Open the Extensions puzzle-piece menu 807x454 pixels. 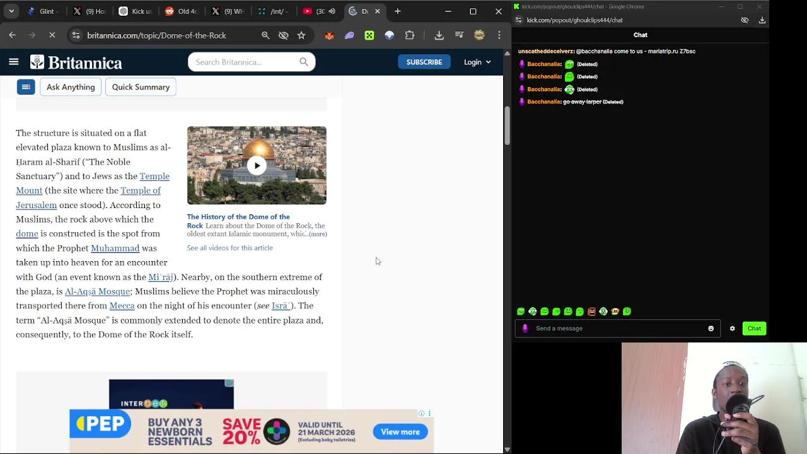point(410,35)
